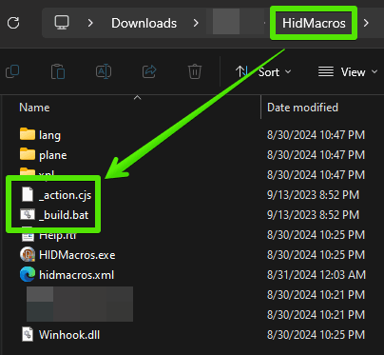Click date 8/31/2024 12:03 AM
This screenshot has width=384, height=355.
[317, 275]
